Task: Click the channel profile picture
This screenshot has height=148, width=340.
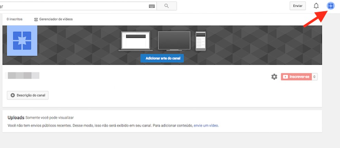Action: pyautogui.click(x=22, y=40)
